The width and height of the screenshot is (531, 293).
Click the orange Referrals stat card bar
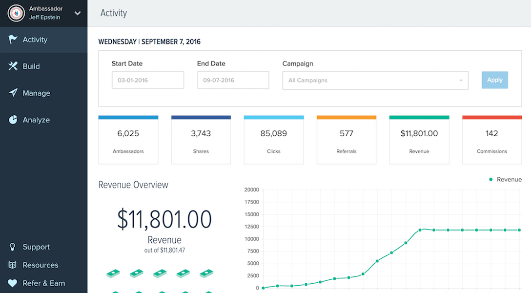tap(346, 118)
